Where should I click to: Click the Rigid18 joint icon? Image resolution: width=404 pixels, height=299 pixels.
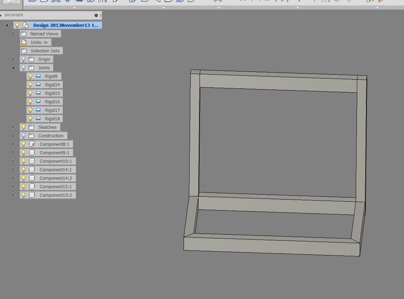(38, 119)
